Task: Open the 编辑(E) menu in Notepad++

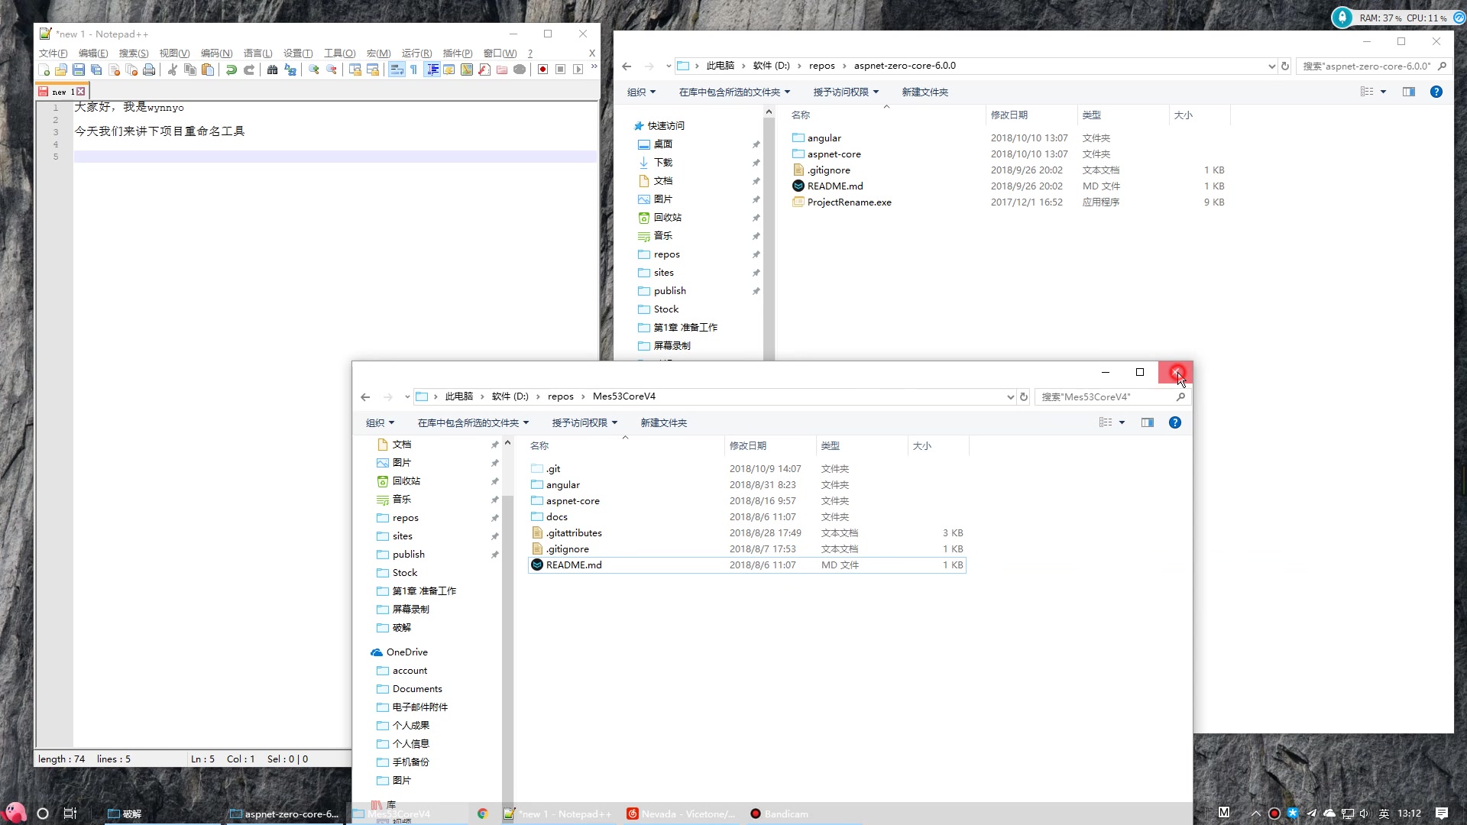Action: pos(93,53)
